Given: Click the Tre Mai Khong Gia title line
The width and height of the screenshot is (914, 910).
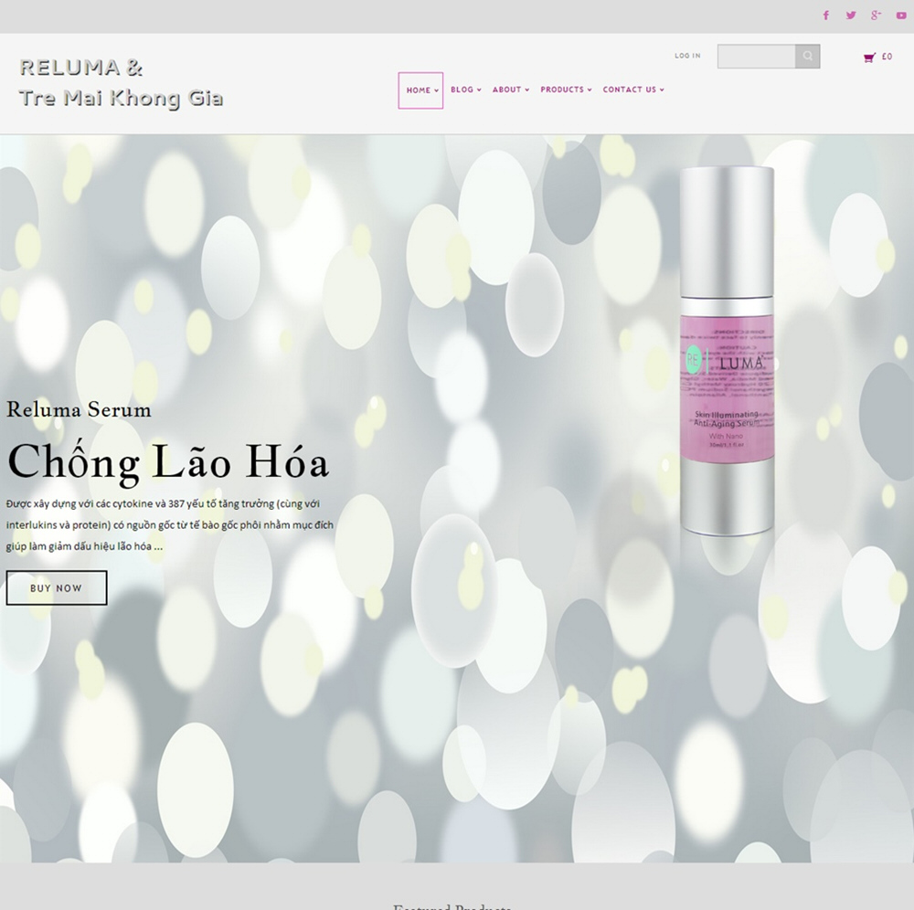Looking at the screenshot, I should (121, 99).
